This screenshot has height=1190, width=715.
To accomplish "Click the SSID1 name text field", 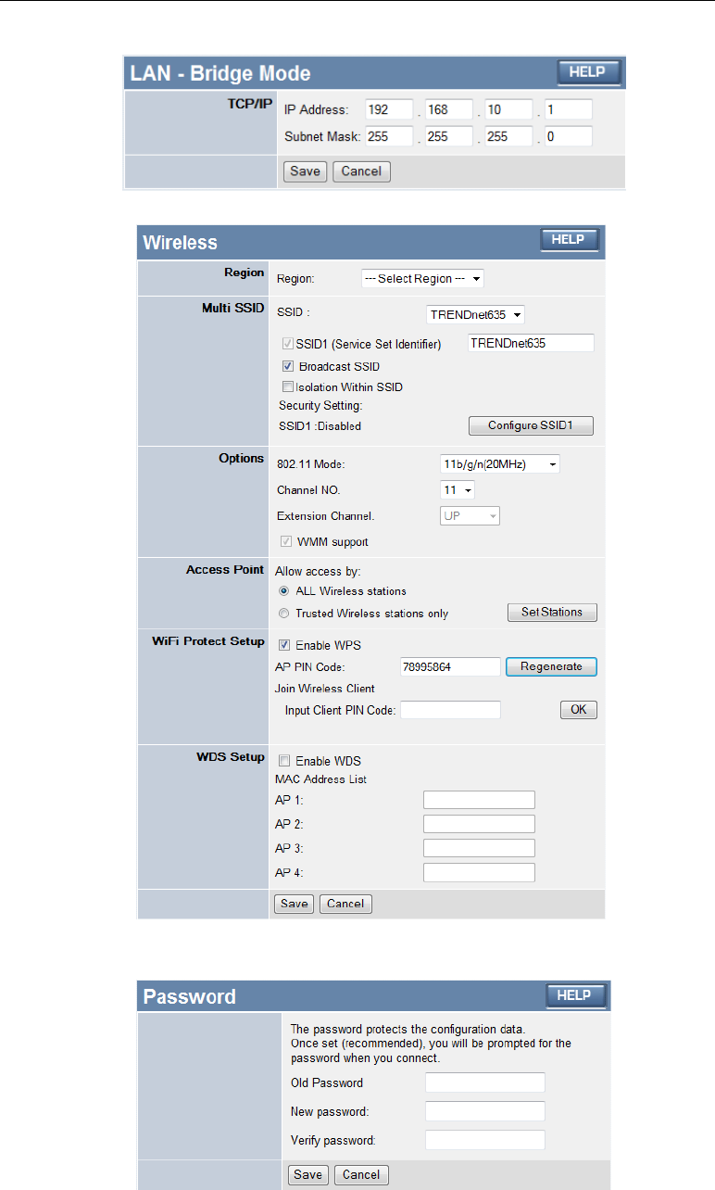I will pyautogui.click(x=531, y=343).
